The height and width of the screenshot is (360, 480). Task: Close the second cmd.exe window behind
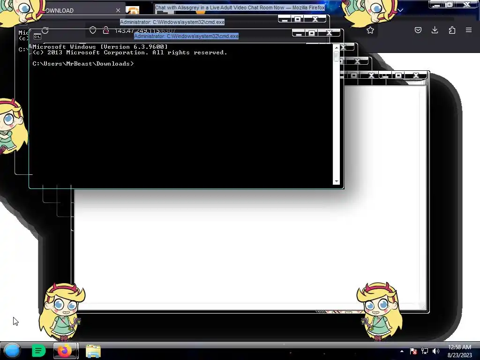[315, 19]
